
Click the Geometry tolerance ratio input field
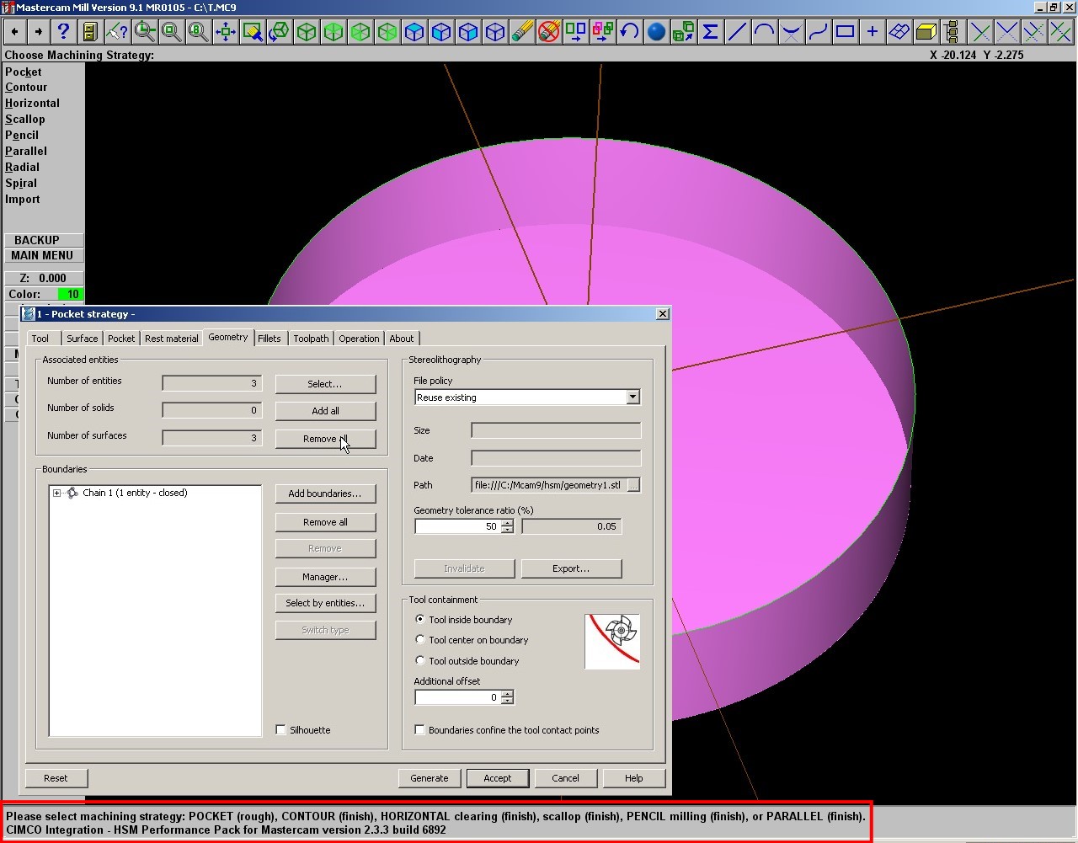tap(457, 526)
